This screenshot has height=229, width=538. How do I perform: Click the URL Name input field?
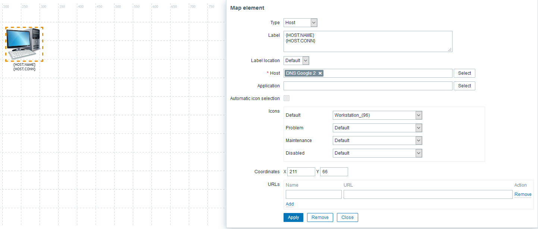pos(313,194)
